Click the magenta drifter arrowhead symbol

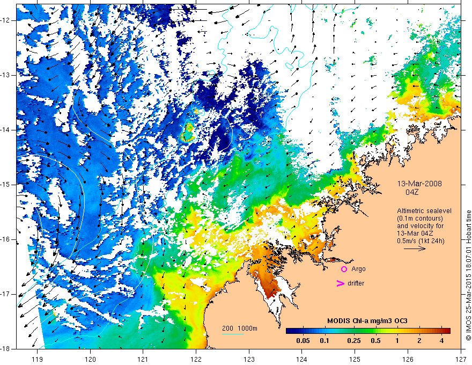[340, 283]
